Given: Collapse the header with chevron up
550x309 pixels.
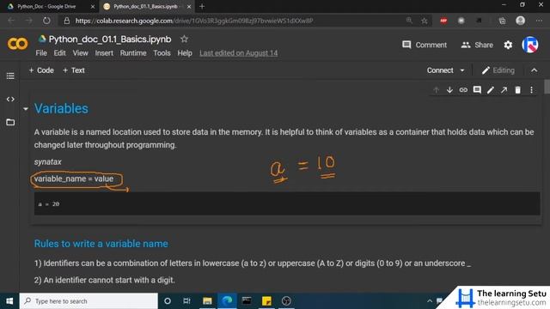Looking at the screenshot, I should pos(534,70).
